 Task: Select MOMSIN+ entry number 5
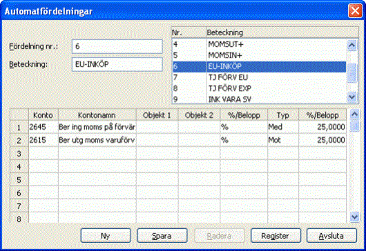click(259, 55)
